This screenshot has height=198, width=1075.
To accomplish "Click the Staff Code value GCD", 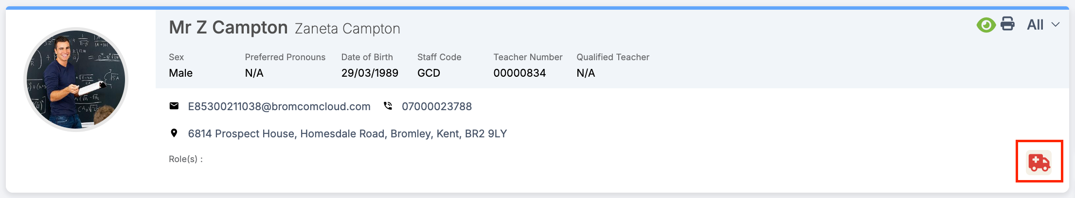I will click(429, 73).
